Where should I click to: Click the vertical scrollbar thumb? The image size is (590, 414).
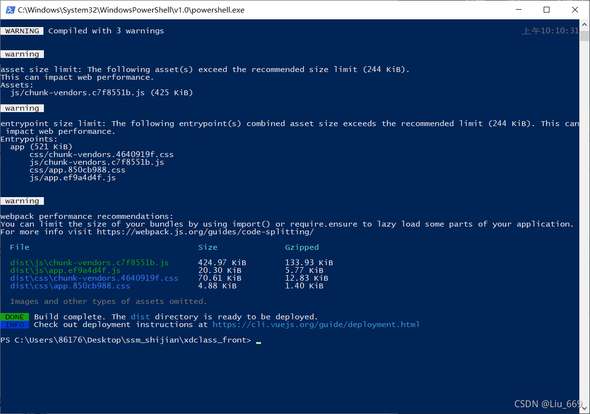585,36
